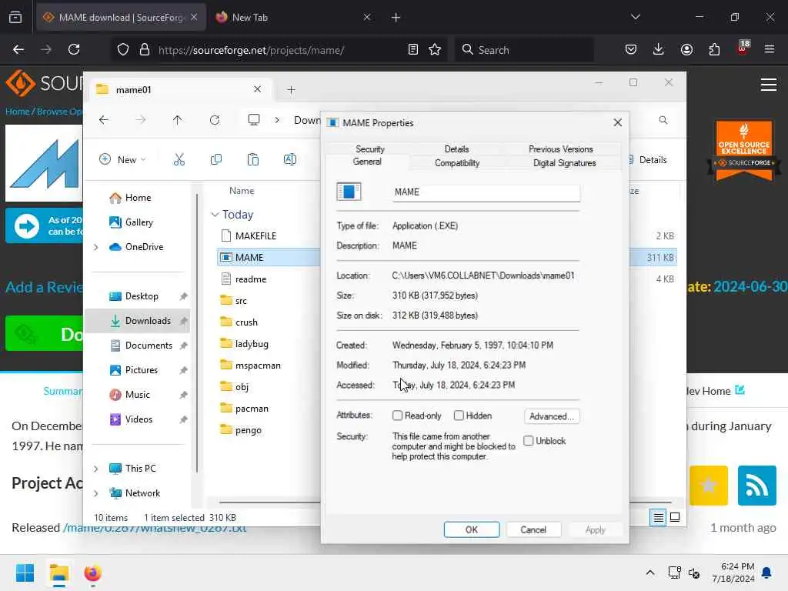Open File Explorer from the taskbar
This screenshot has width=788, height=591.
[x=58, y=573]
